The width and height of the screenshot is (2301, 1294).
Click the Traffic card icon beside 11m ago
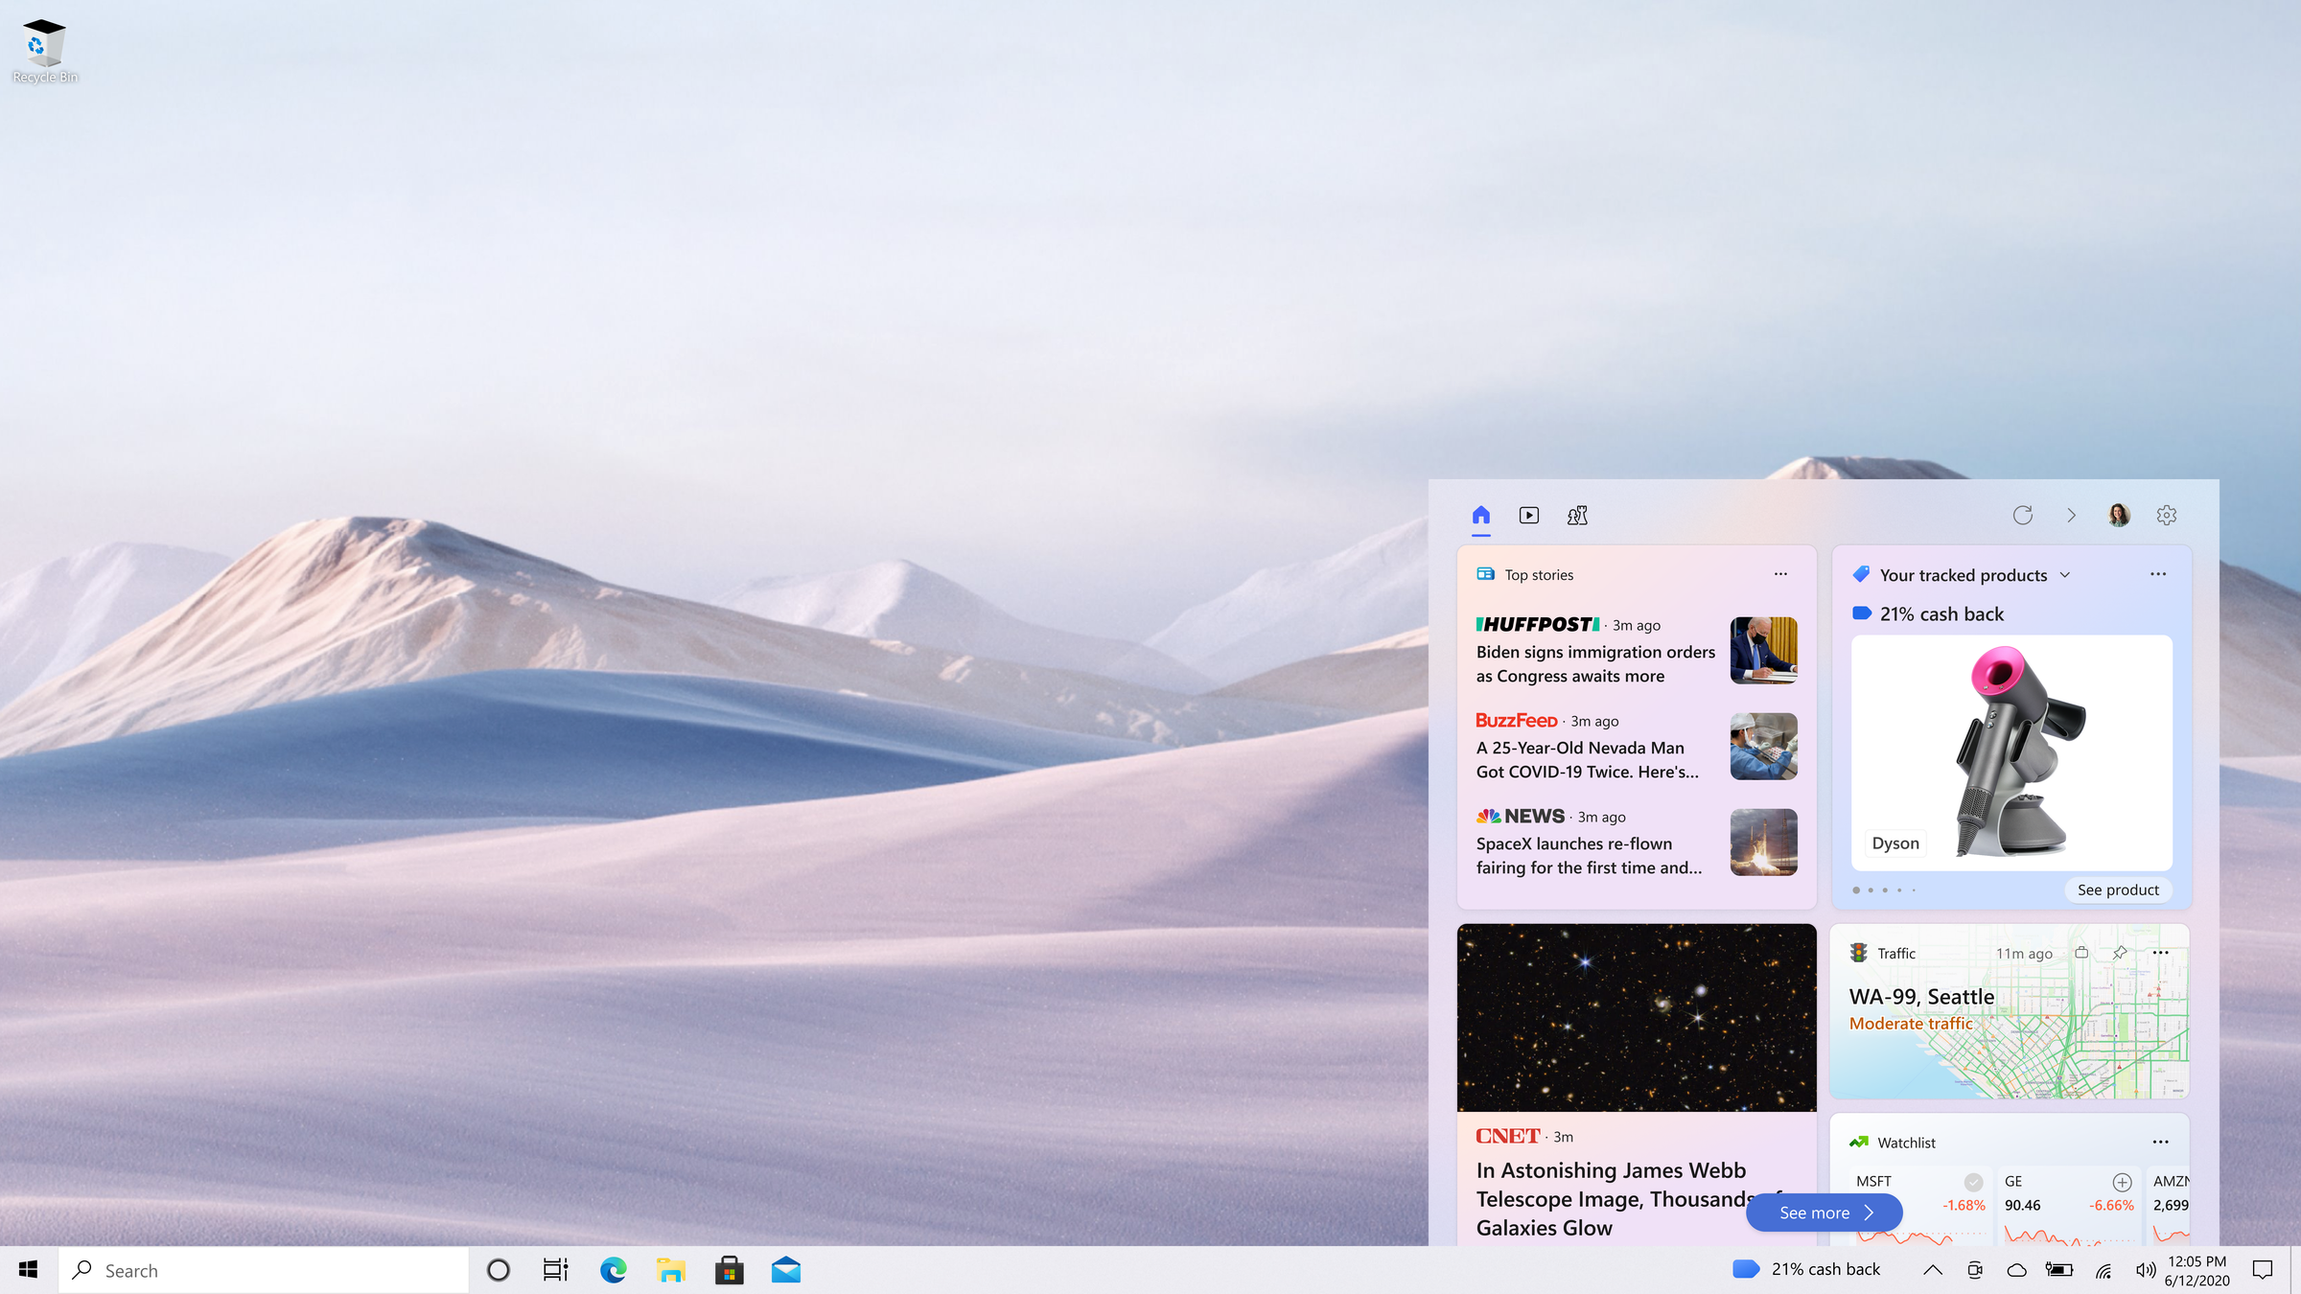coord(2081,953)
